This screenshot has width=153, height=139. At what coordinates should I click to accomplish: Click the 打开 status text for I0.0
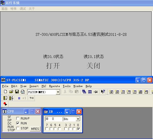[x=53, y=66]
